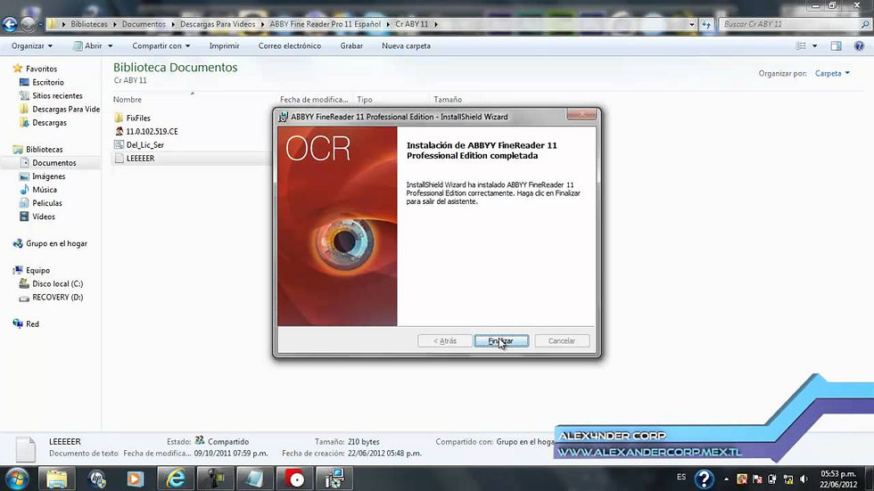Click Imprimir in the toolbar

(x=224, y=46)
